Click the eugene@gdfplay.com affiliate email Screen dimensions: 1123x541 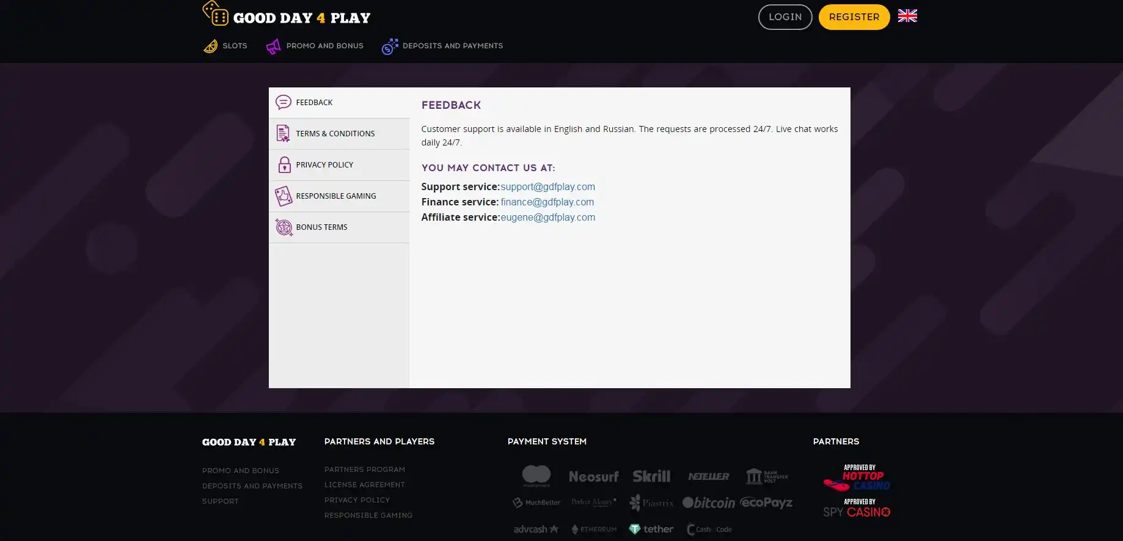click(x=547, y=218)
